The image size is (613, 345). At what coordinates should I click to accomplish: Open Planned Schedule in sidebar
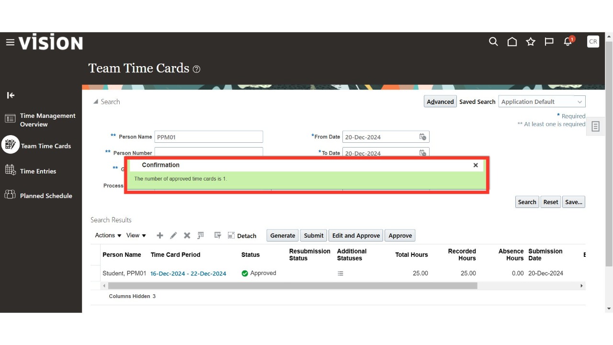(38, 195)
